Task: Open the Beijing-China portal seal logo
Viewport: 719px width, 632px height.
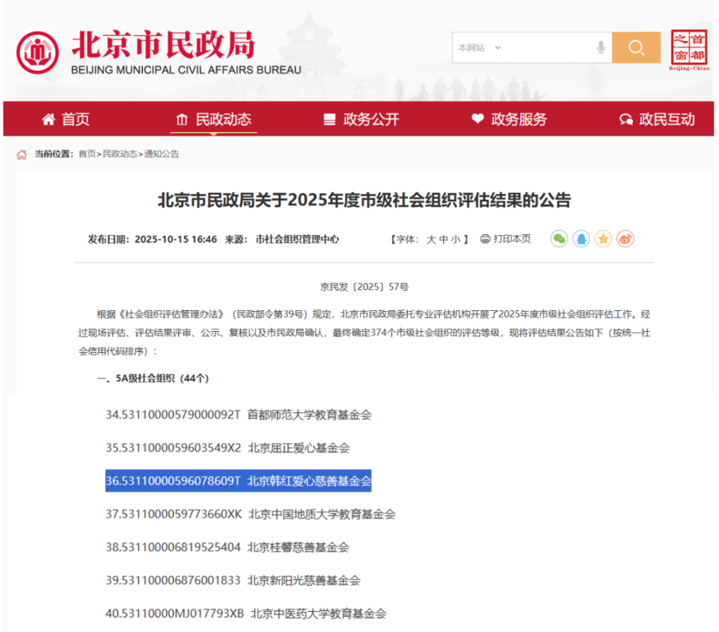Action: coord(689,50)
